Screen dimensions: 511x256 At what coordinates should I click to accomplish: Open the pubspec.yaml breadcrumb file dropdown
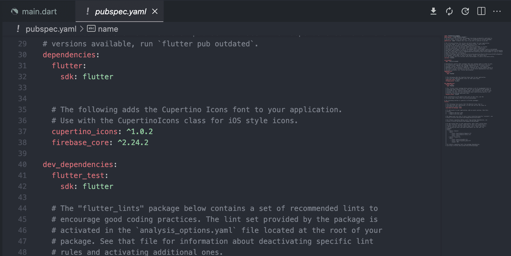(x=51, y=29)
